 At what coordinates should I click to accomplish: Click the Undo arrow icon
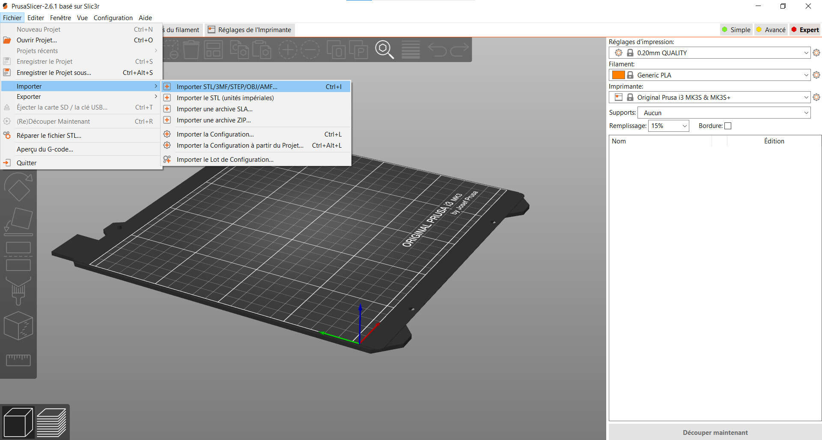pos(437,50)
